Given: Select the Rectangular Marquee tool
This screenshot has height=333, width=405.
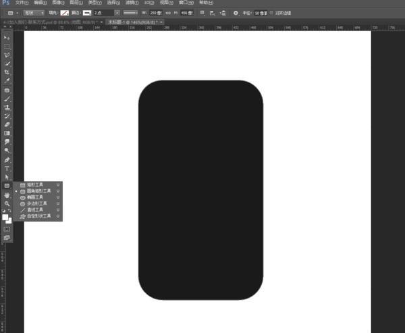Looking at the screenshot, I should (7, 46).
